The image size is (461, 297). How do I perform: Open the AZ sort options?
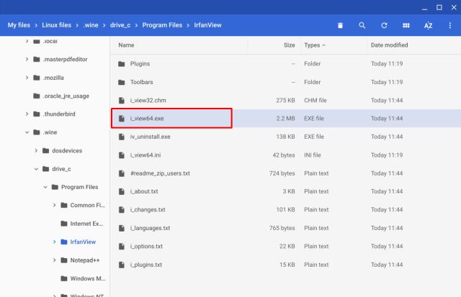tap(428, 25)
